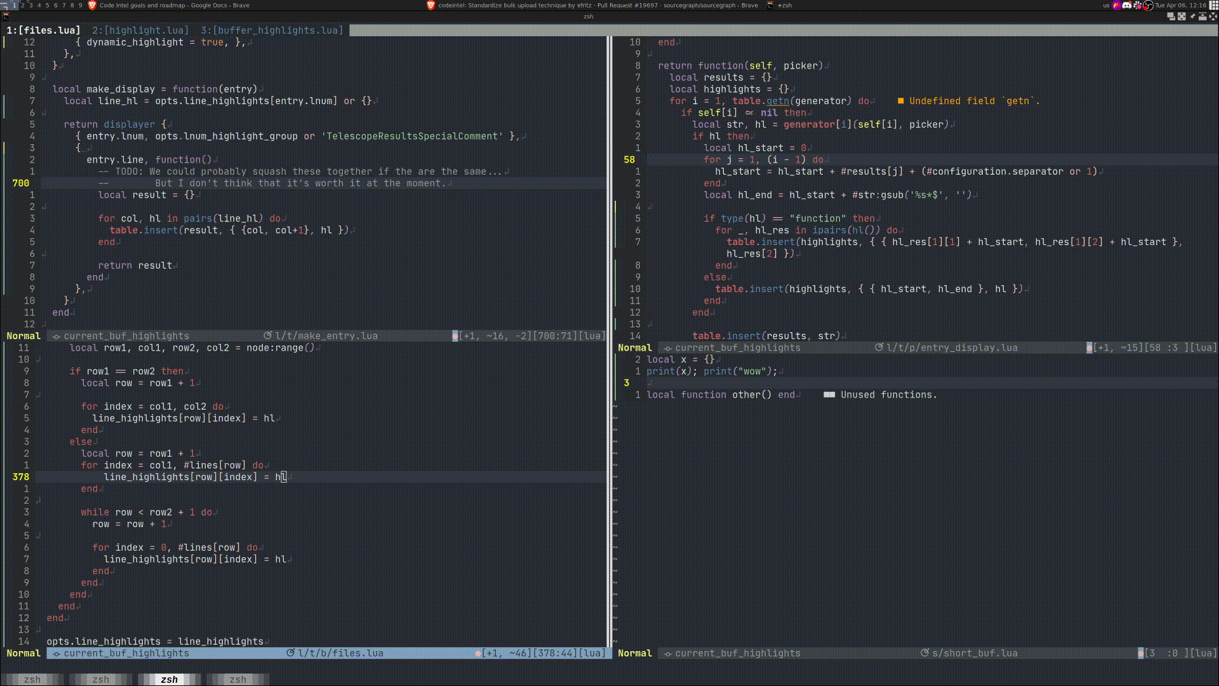The width and height of the screenshot is (1219, 686).
Task: Click the Slack tray icon
Action: pos(1137,5)
